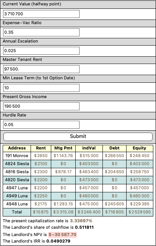The image size is (156, 246).
Task: Select the Annual Escalation input box
Action: tap(41, 51)
